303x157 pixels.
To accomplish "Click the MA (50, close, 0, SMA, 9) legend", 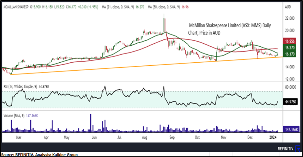I will click(x=164, y=7).
